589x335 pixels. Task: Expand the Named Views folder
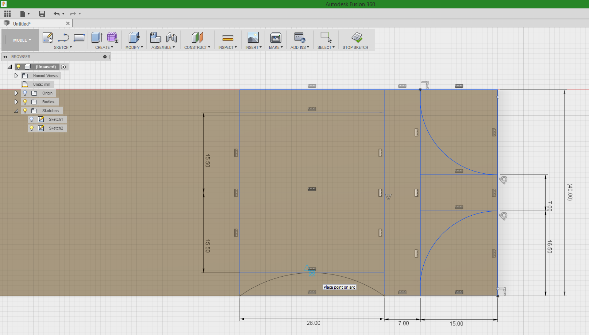[x=16, y=76]
